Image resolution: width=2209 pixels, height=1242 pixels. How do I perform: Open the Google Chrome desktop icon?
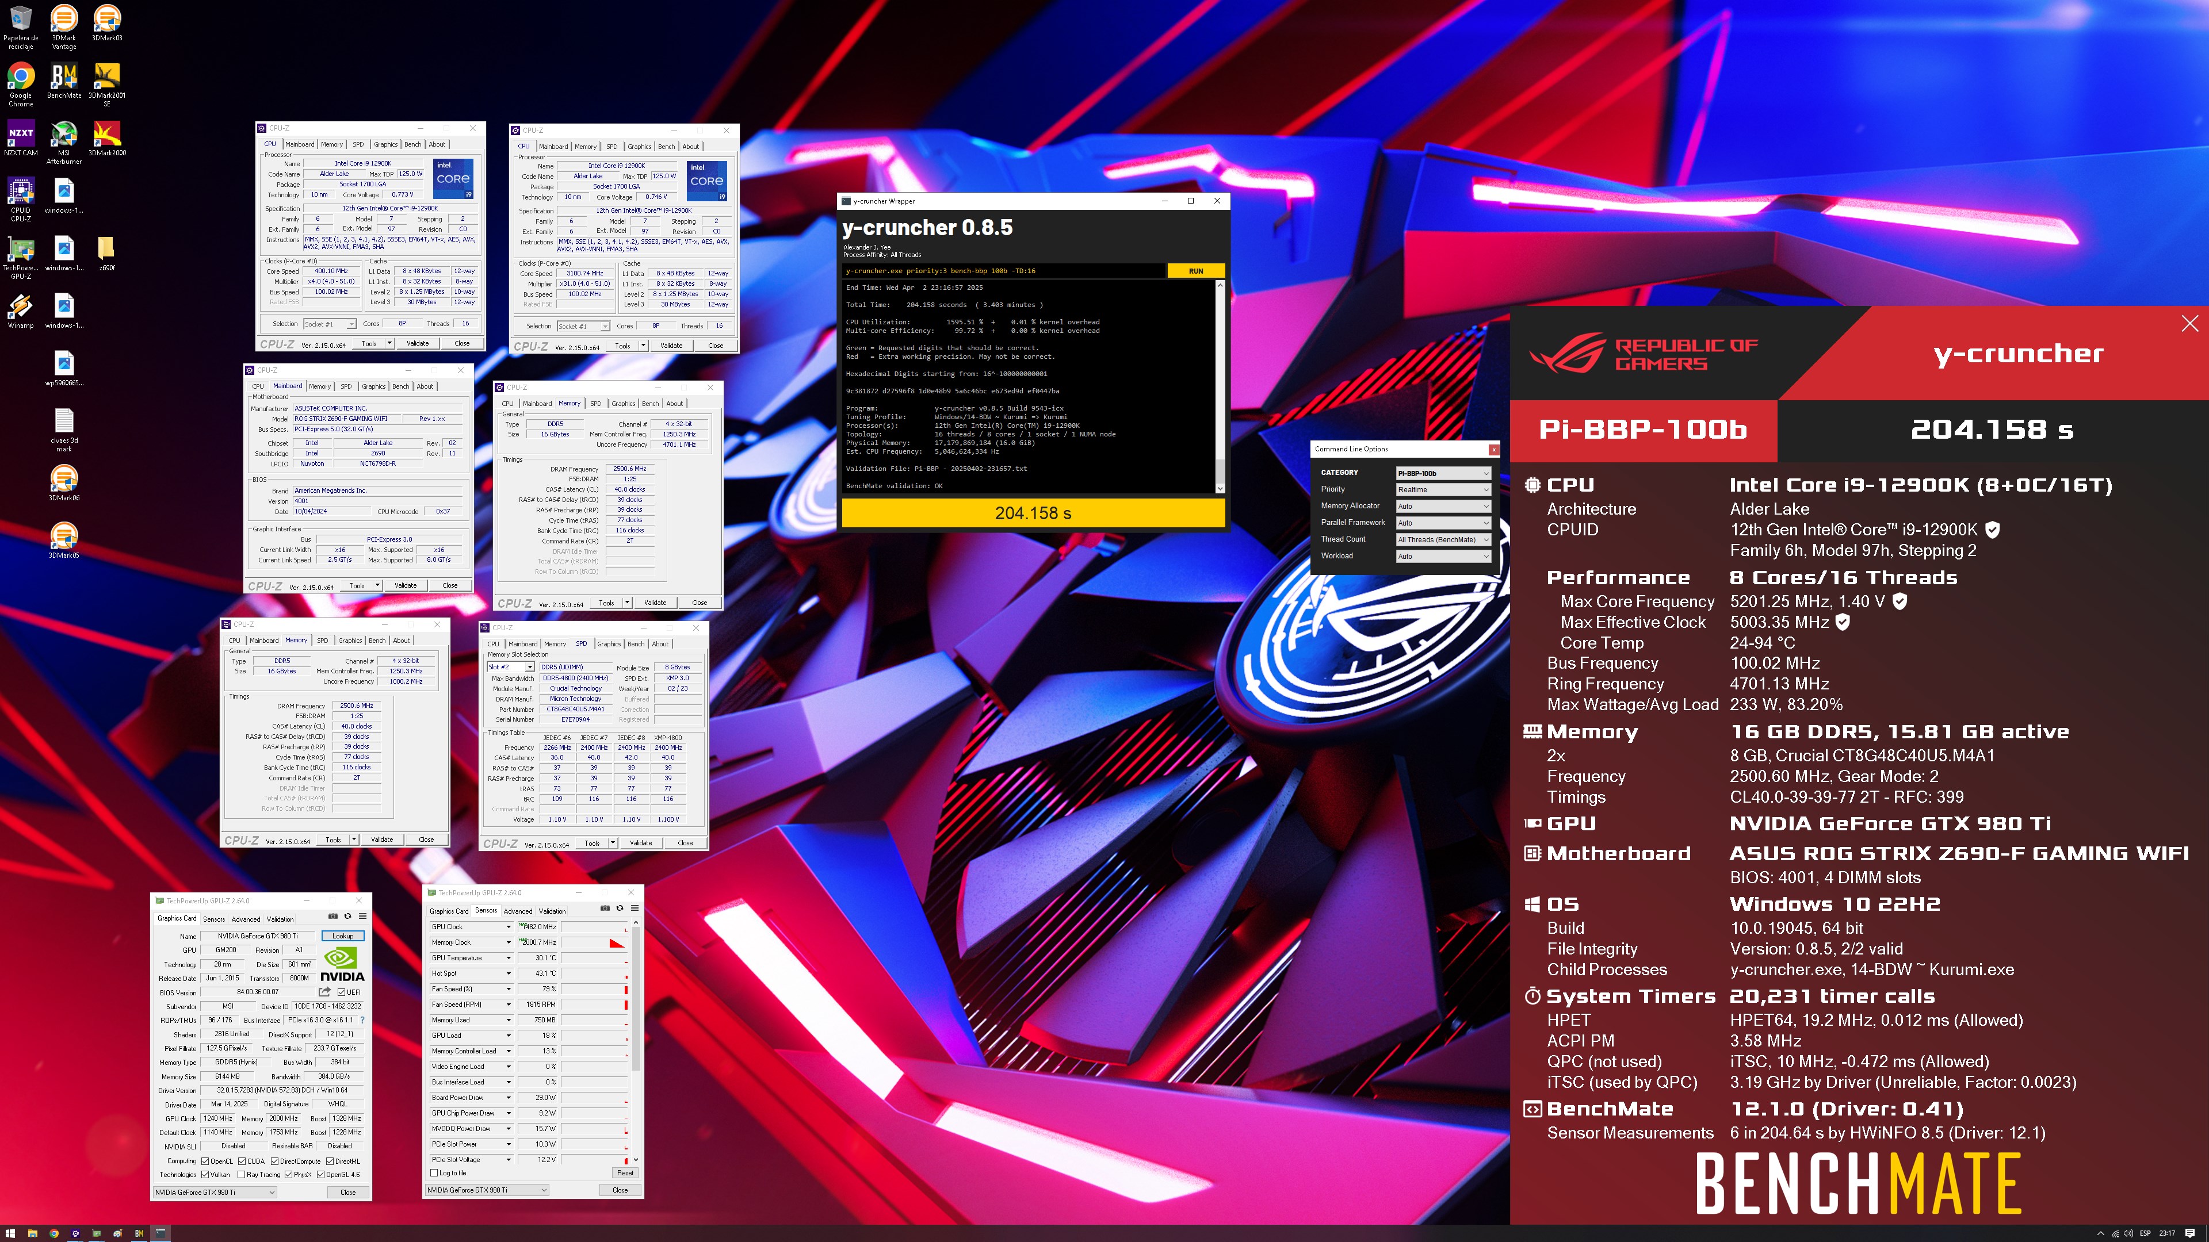click(21, 85)
